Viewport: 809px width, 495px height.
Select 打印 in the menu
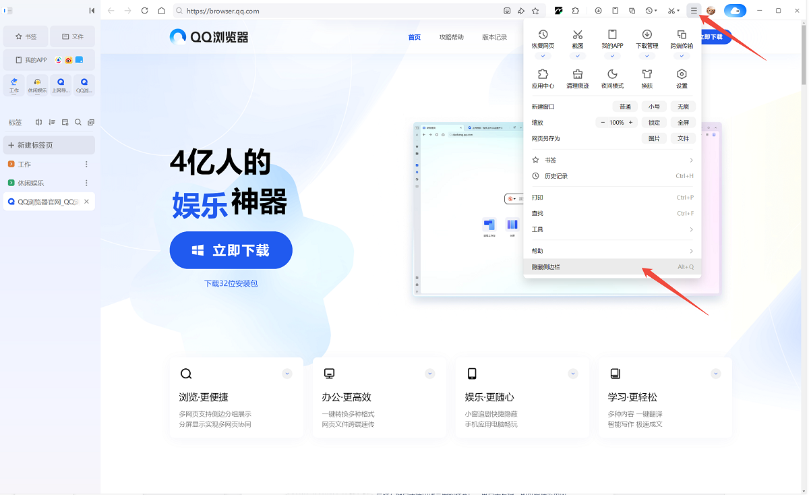612,198
